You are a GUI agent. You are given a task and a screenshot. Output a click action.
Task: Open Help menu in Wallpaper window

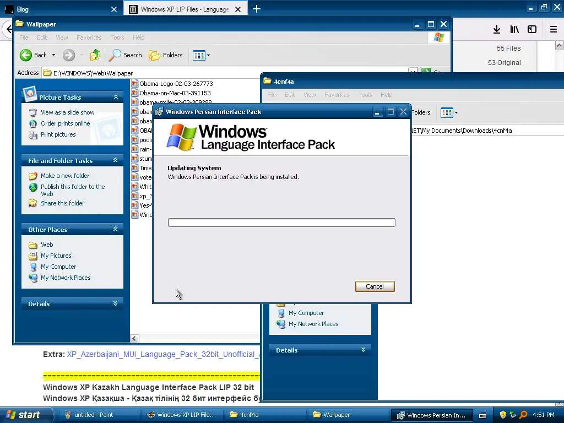[138, 37]
